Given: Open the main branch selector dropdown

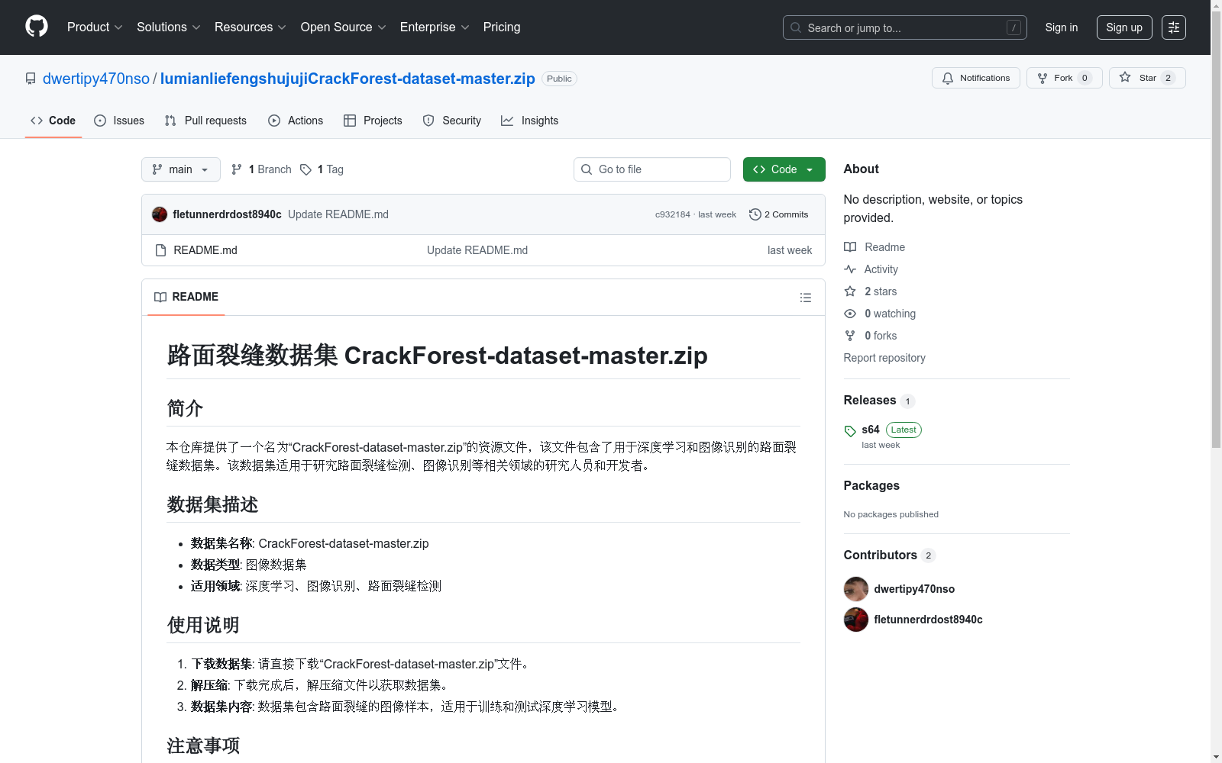Looking at the screenshot, I should tap(181, 169).
